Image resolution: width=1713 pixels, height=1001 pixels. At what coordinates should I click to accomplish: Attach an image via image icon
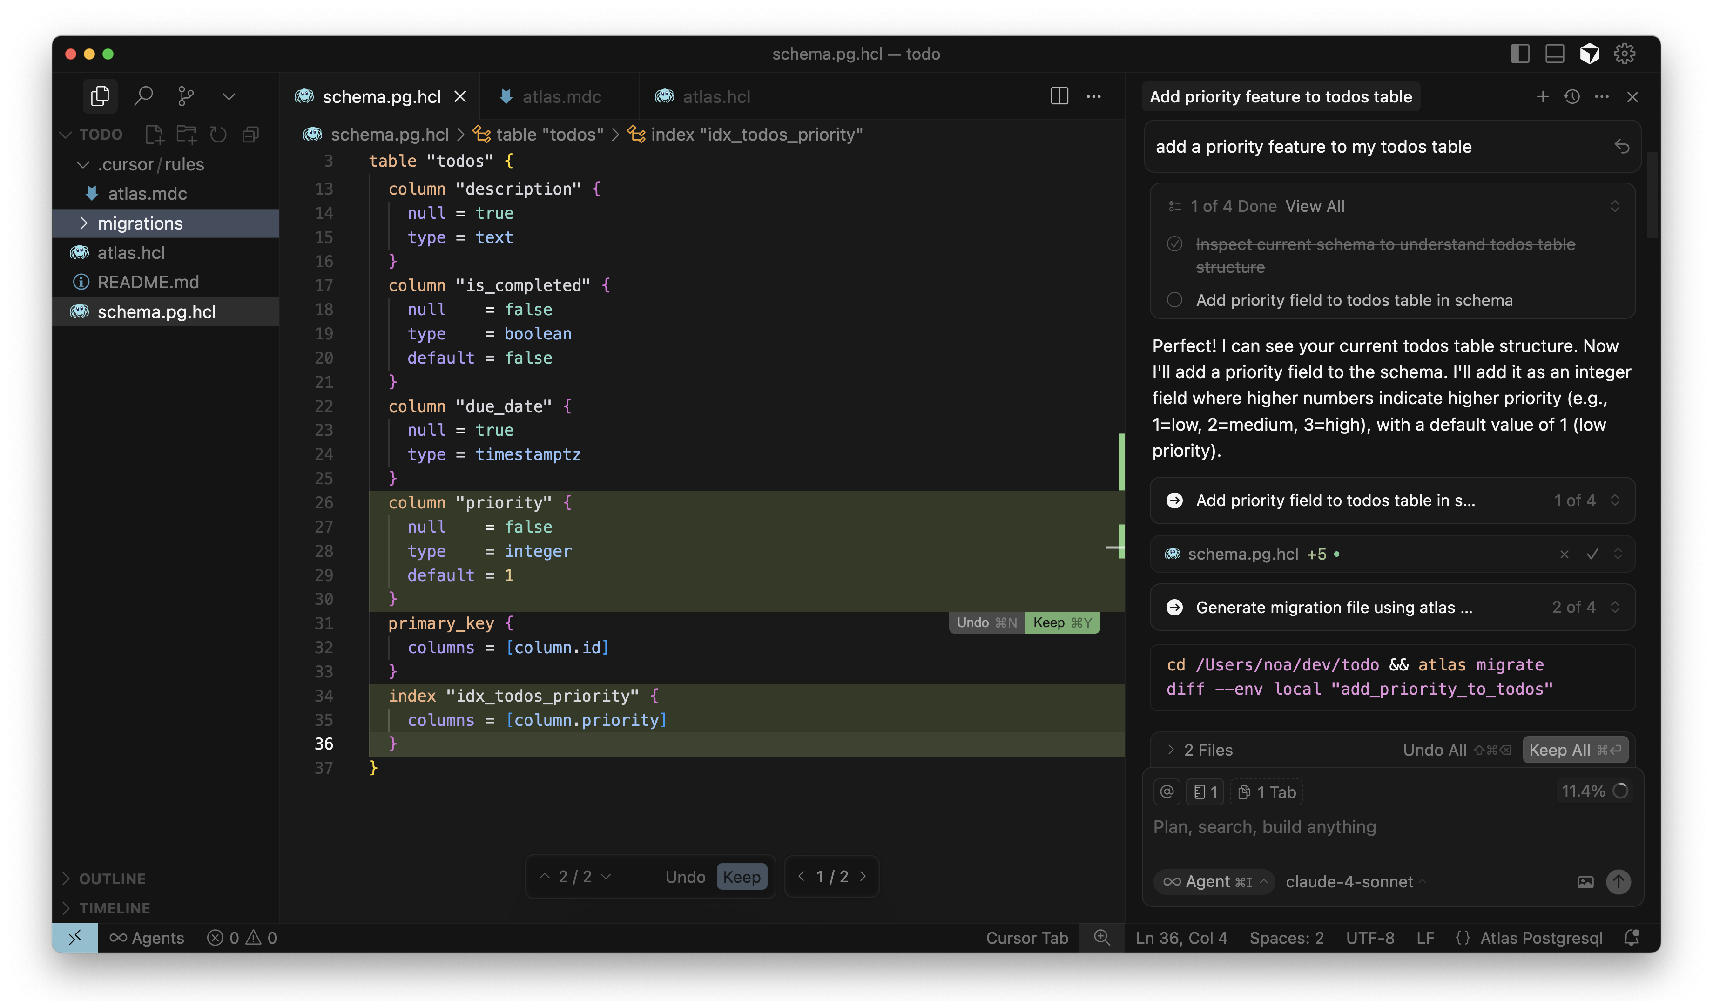click(1585, 882)
